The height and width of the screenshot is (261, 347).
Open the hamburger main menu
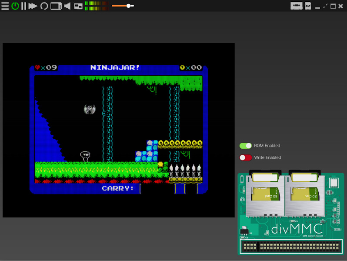[5, 6]
